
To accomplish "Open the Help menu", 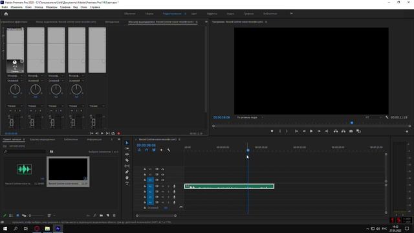I will click(x=95, y=7).
